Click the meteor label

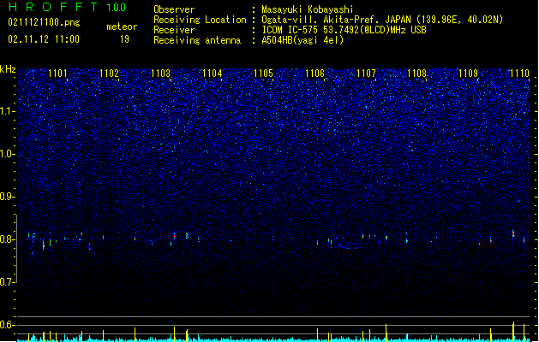pos(122,27)
